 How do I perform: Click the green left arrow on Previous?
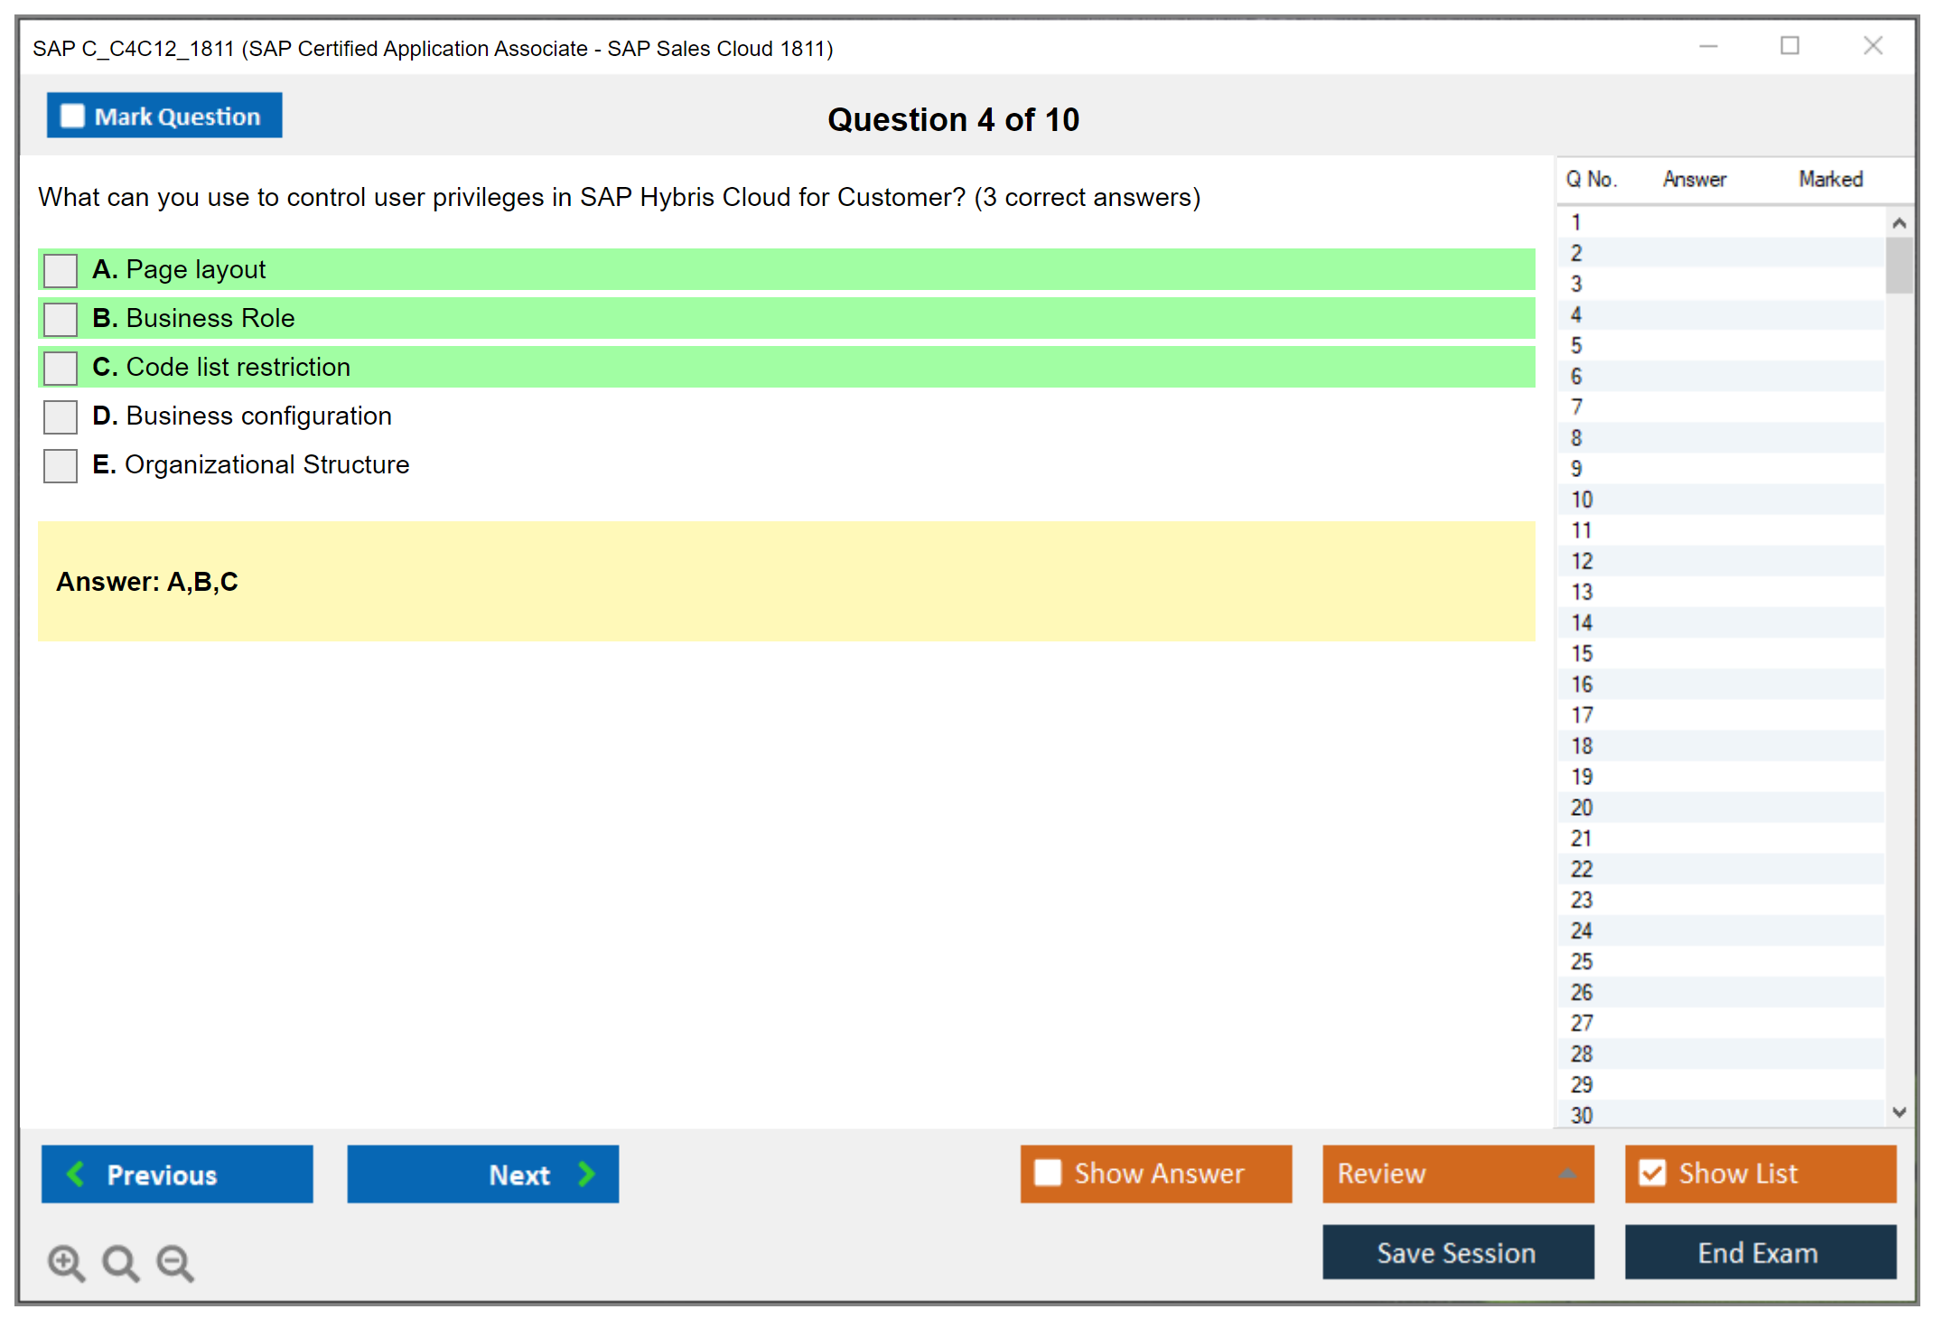(x=76, y=1174)
